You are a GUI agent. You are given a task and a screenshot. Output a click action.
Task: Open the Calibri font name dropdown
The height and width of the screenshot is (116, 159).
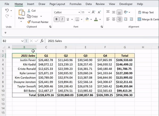(79, 12)
